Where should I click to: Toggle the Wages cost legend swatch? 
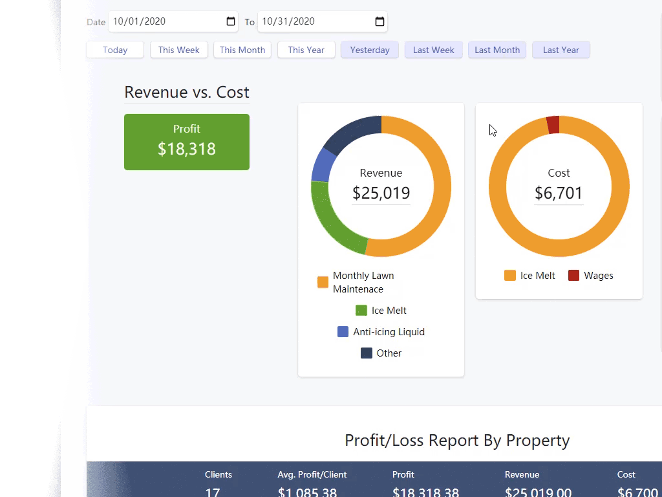coord(573,276)
